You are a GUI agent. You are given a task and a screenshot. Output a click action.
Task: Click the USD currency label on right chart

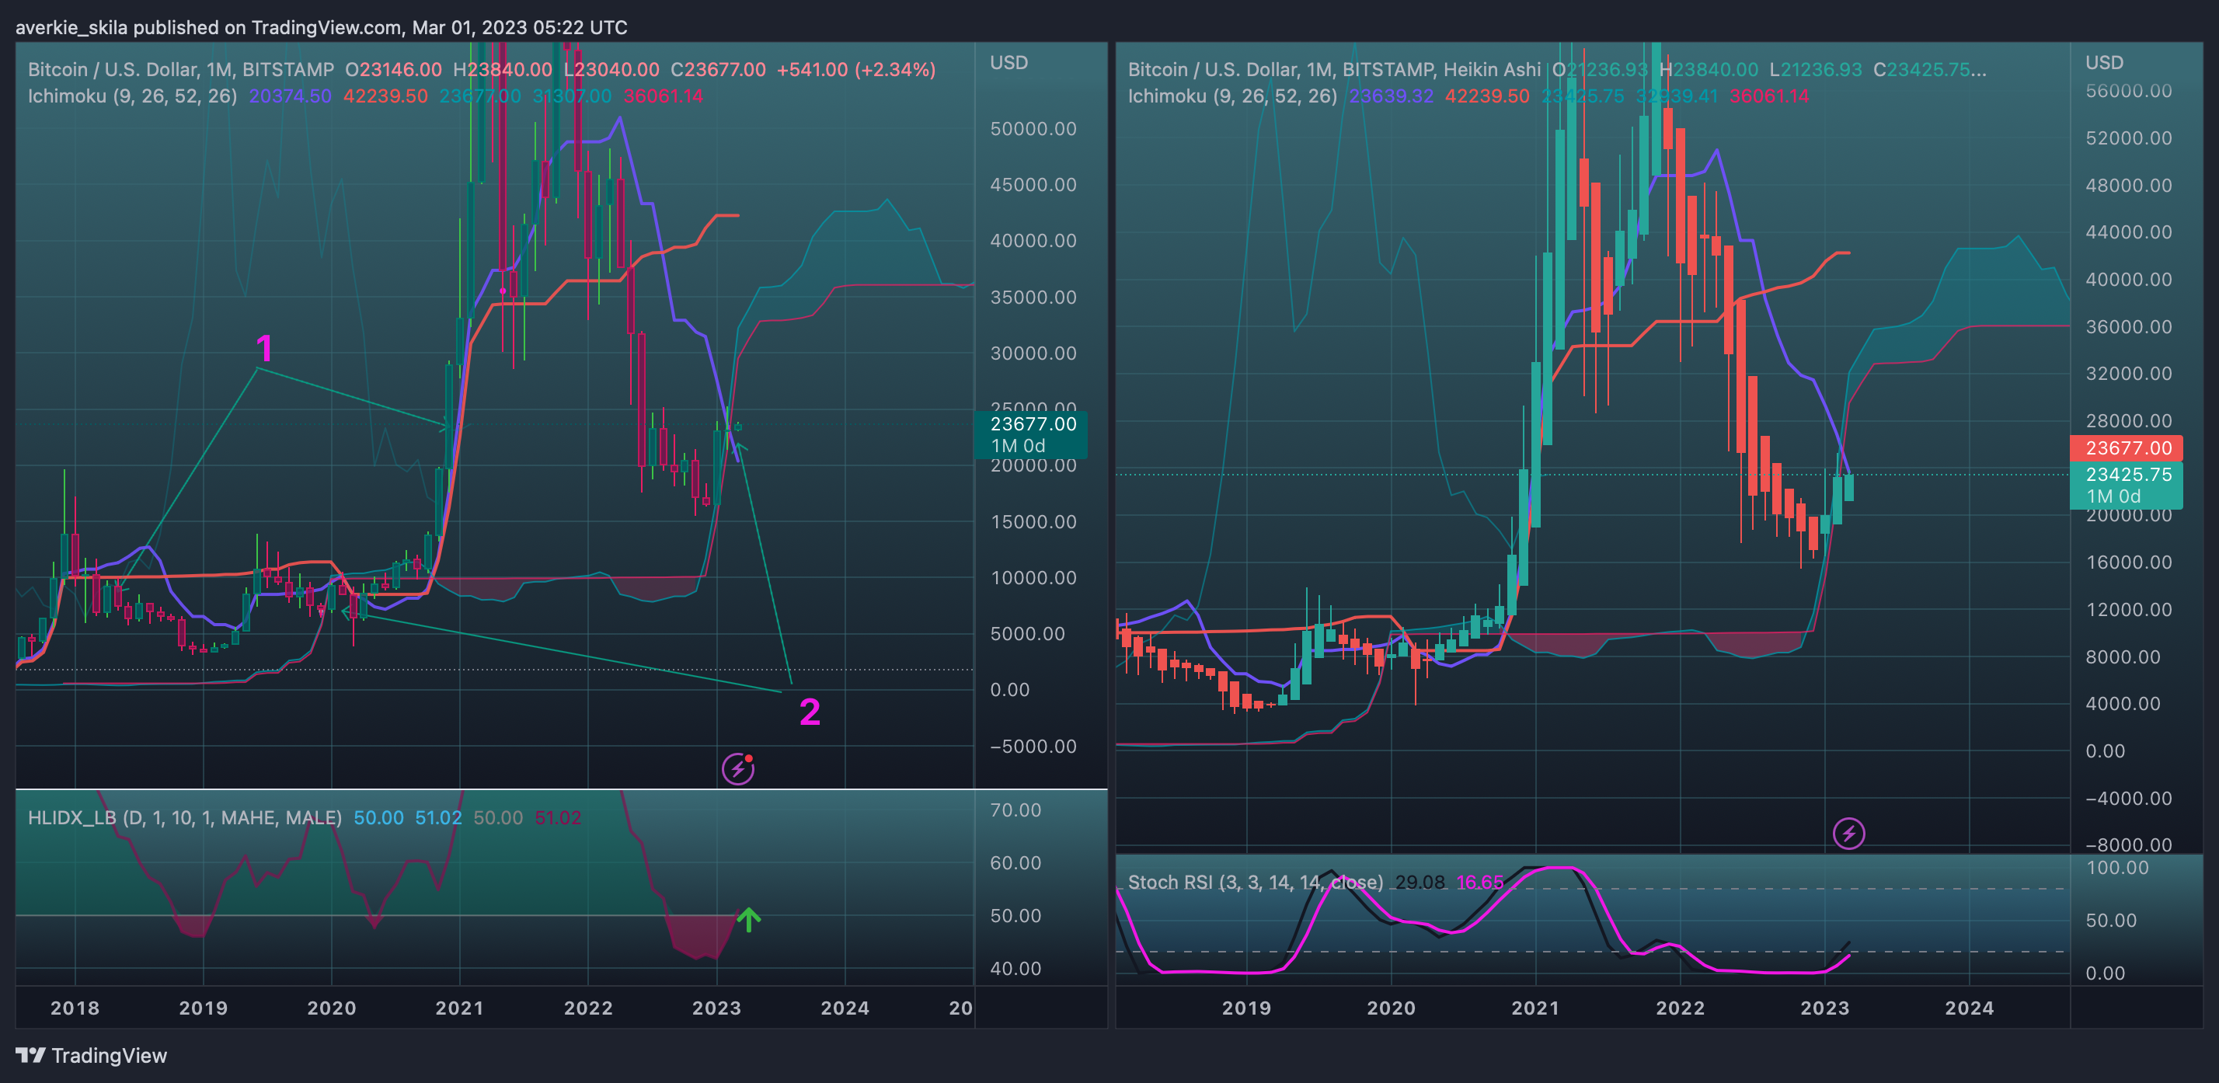click(2103, 63)
